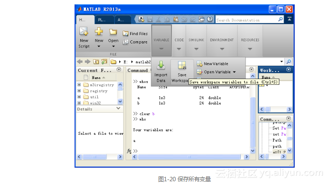Open Current Folder panel actions menu
The image size is (328, 183).
pyautogui.click(x=119, y=69)
